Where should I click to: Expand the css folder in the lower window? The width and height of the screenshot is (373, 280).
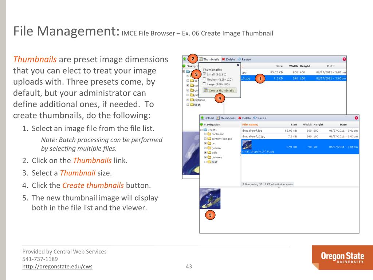205,143
